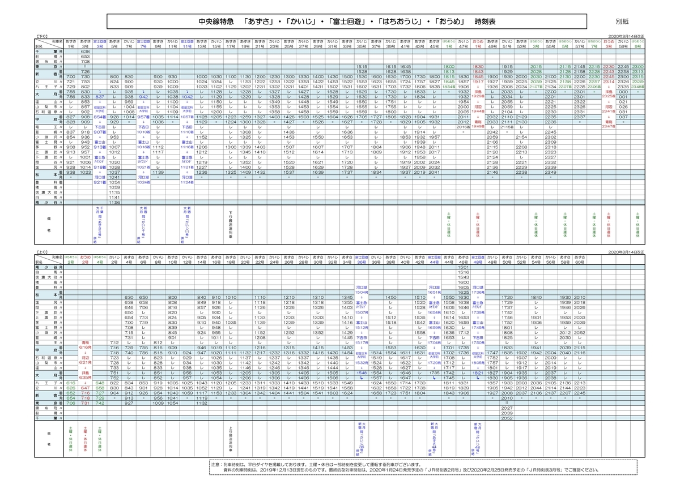Screen dimensions: 680x480
Task: Click おうめ3号 青梅 arrival 23:47着
Action: click(610, 126)
